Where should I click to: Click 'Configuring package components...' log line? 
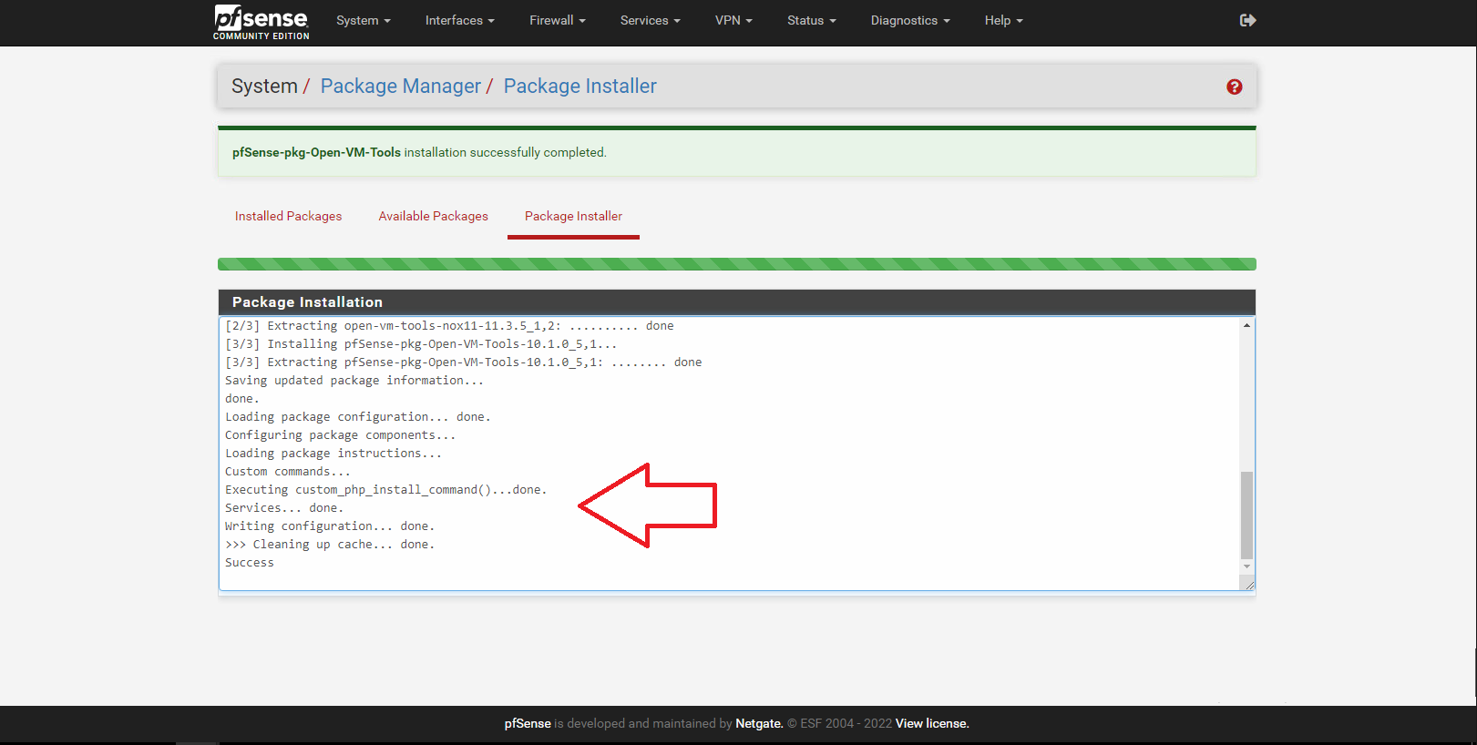click(x=341, y=435)
